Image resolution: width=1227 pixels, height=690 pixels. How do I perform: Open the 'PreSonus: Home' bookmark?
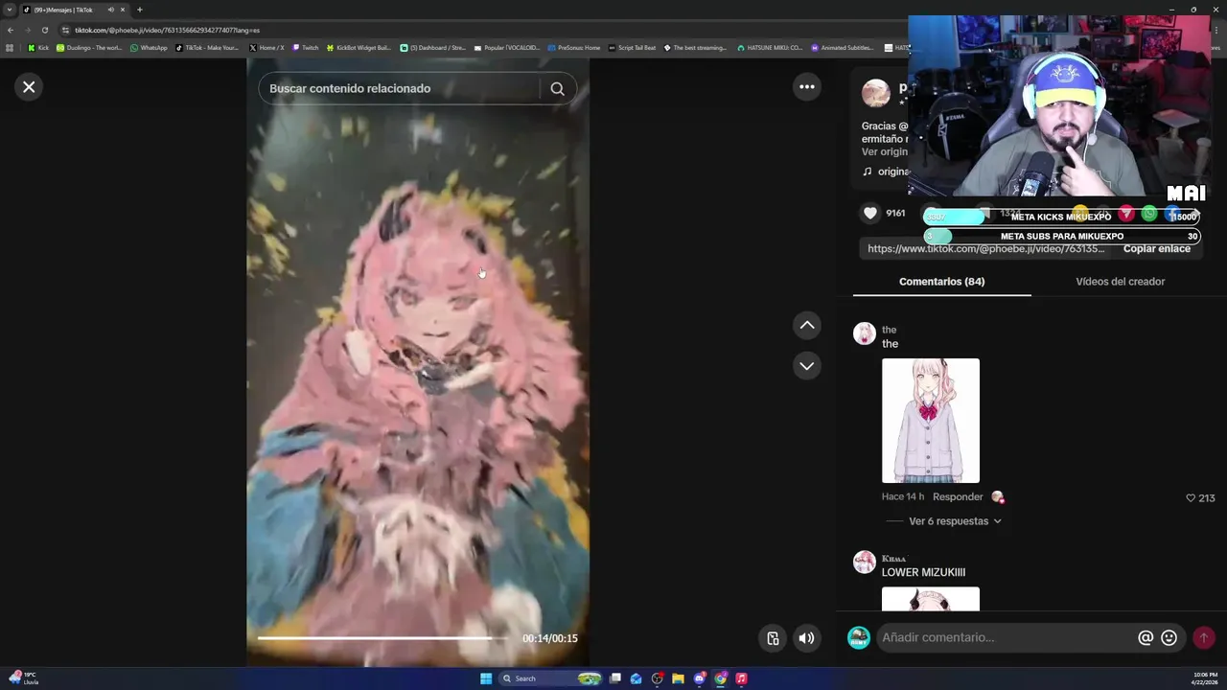click(x=574, y=47)
